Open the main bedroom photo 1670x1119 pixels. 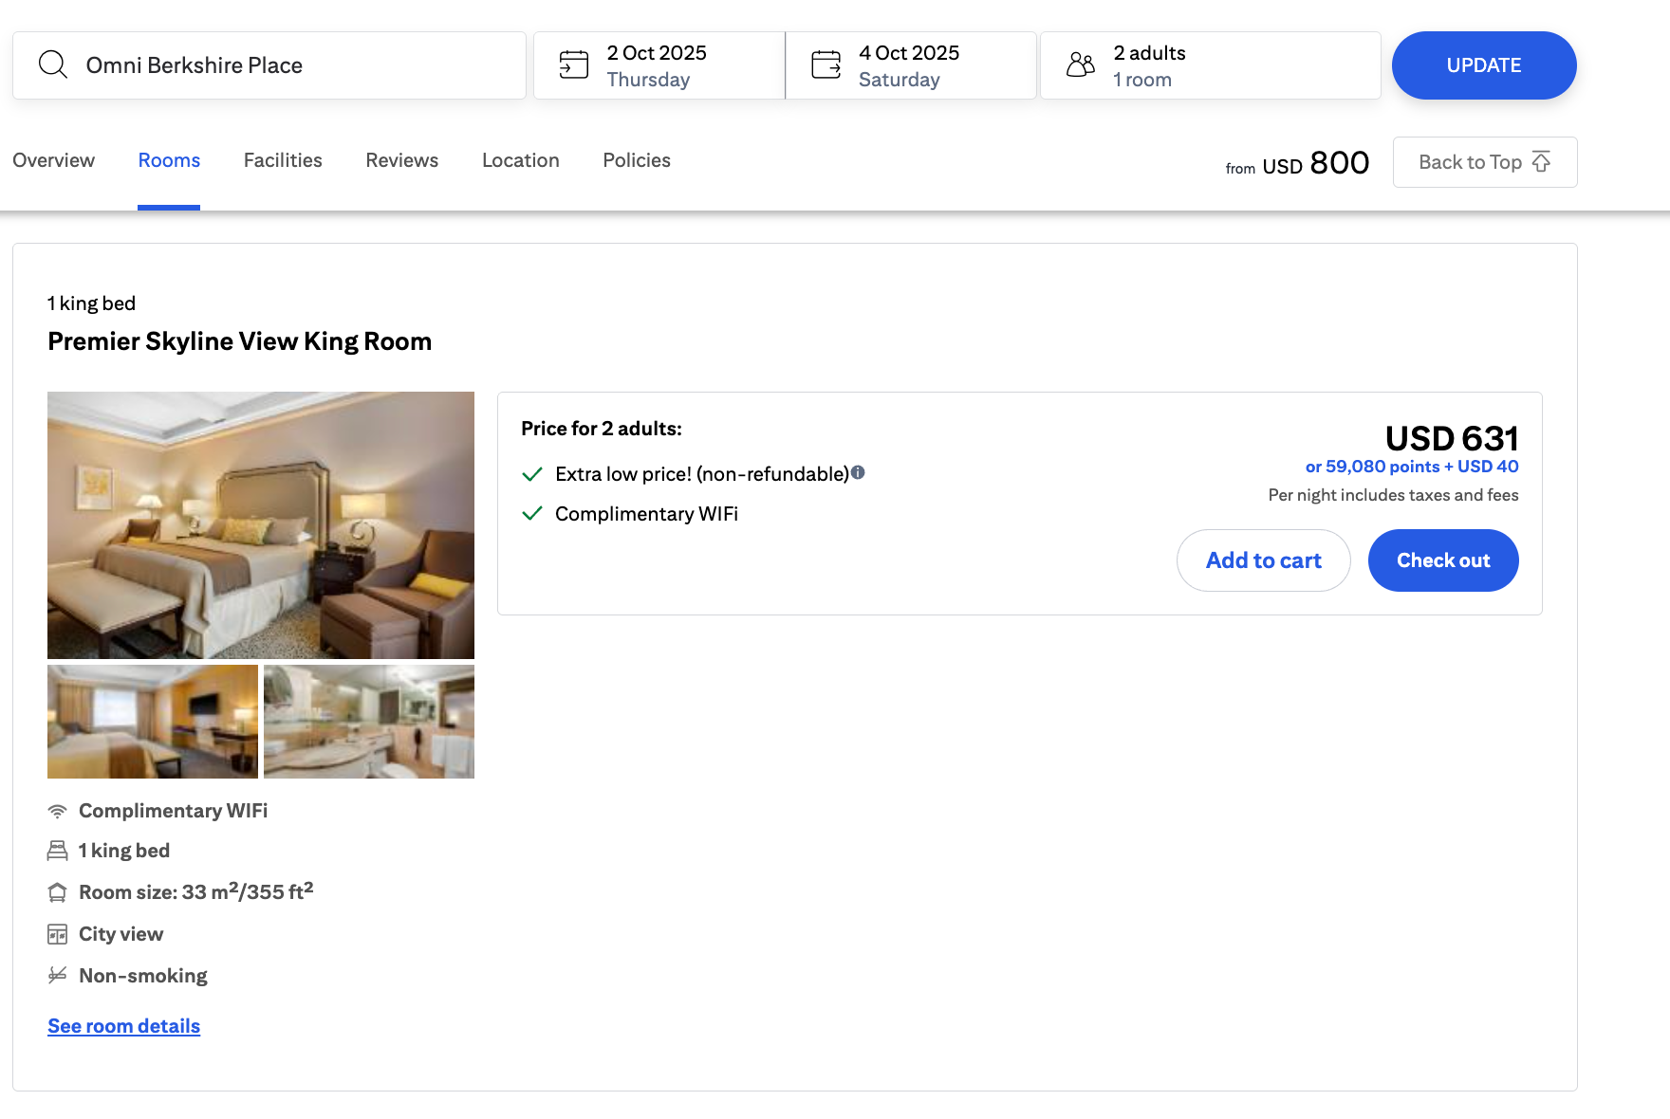tap(261, 525)
